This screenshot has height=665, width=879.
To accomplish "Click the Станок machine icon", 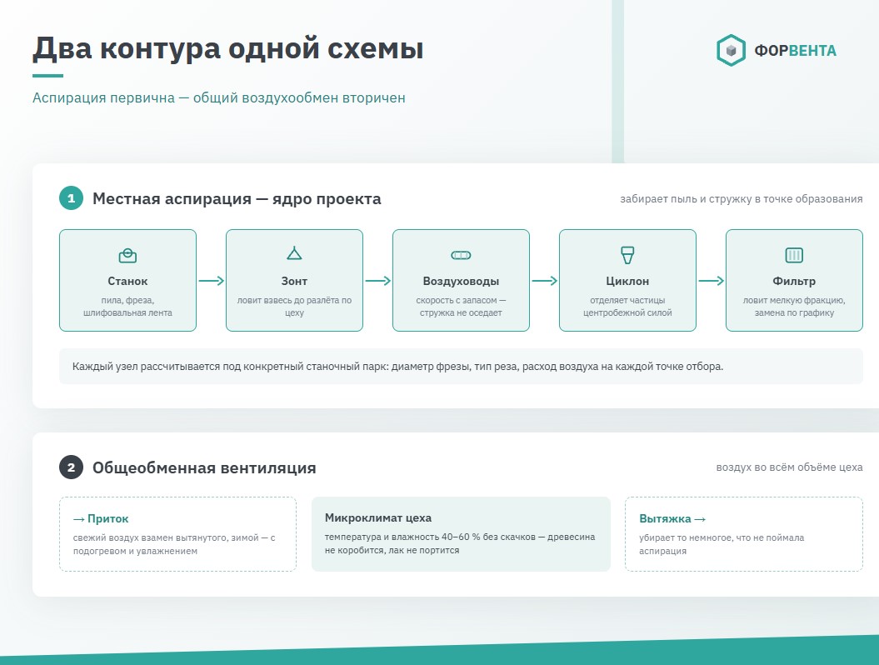I will 127,256.
